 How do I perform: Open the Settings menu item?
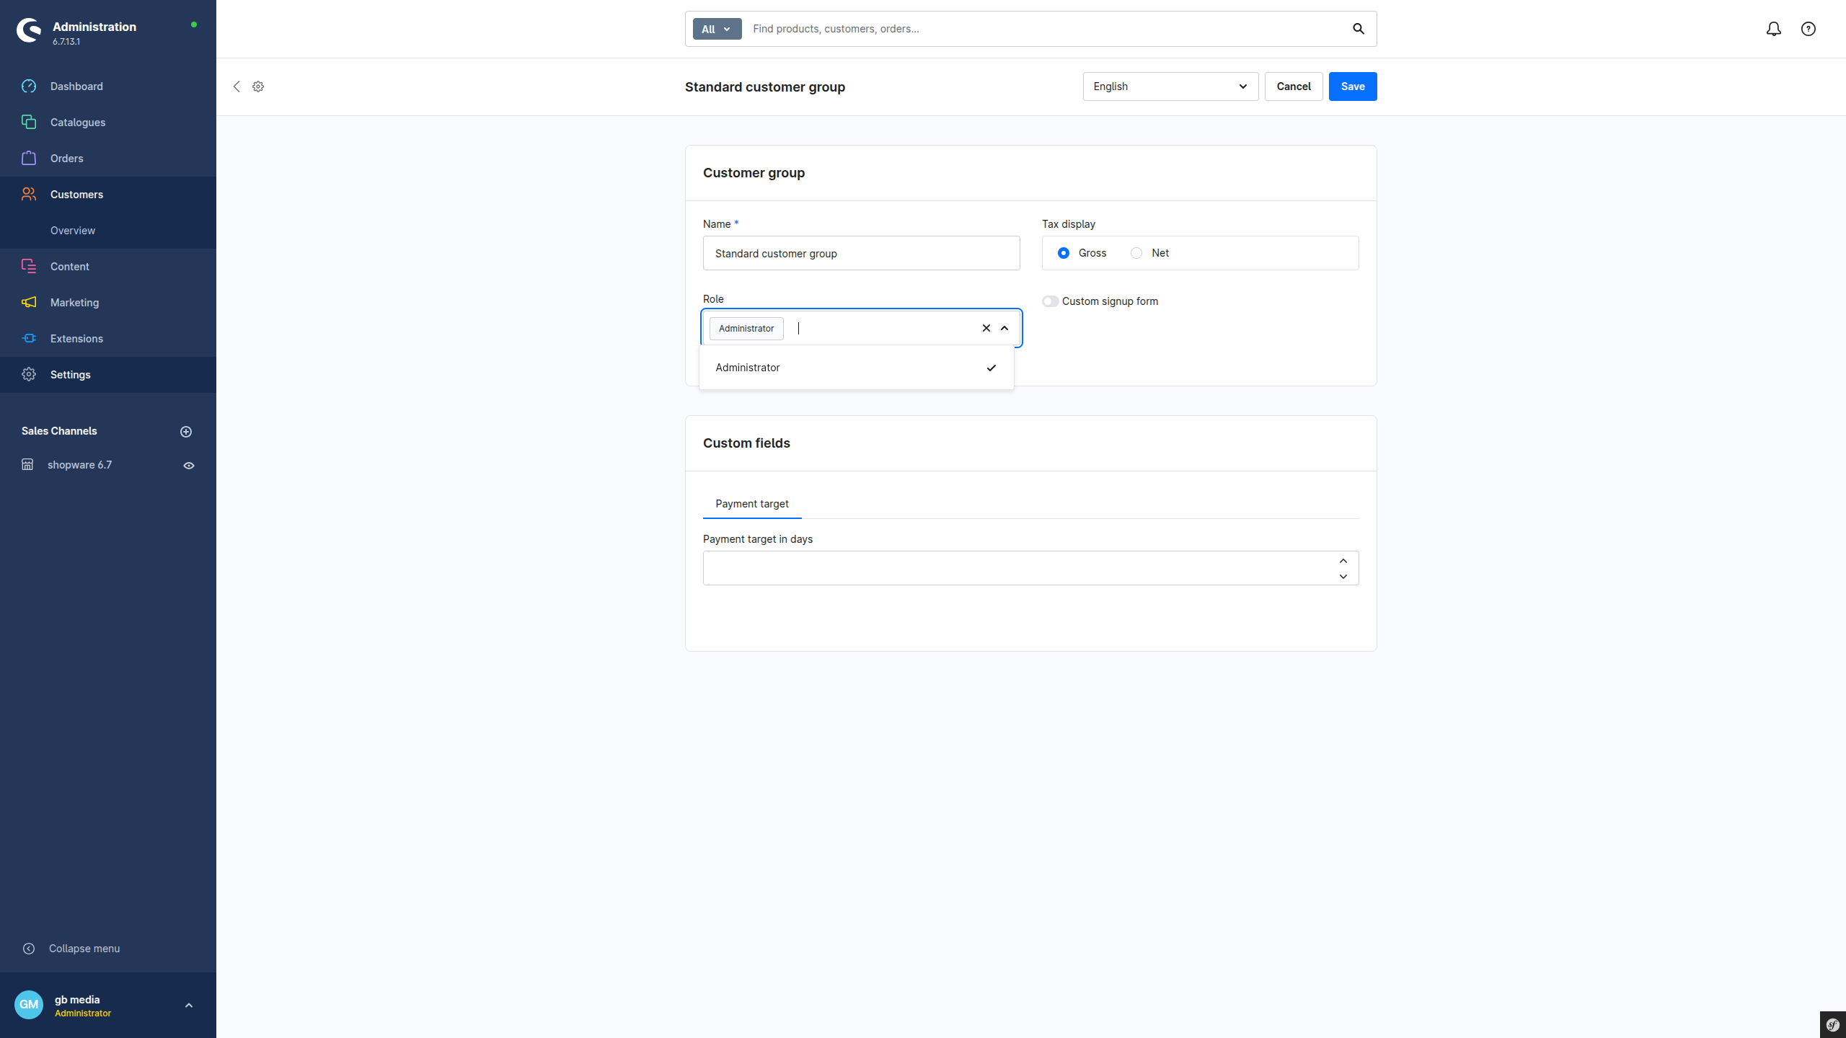pyautogui.click(x=108, y=375)
